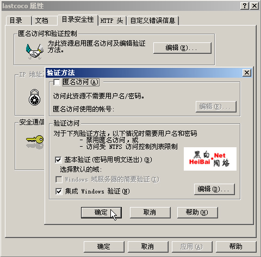Close the 验证方法 dialog with its X
This screenshot has height=257, width=261.
(x=247, y=73)
